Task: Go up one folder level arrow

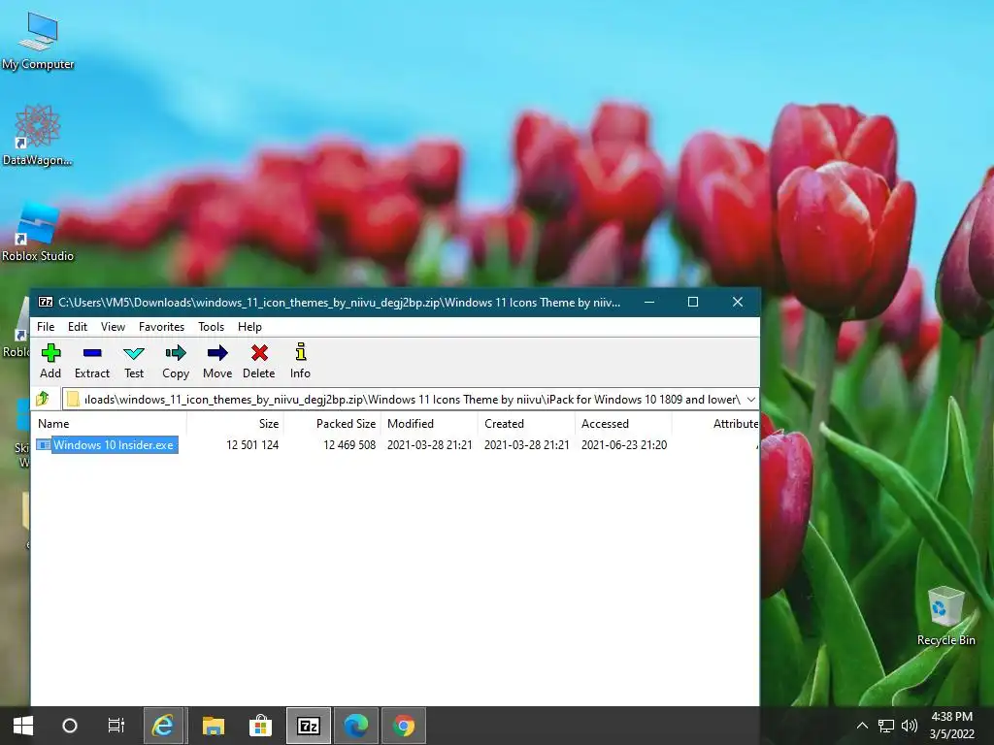Action: (43, 399)
